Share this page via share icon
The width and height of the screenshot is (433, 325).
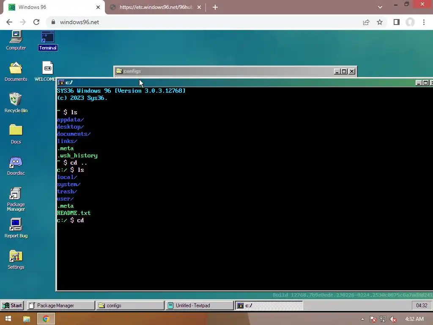coord(366,22)
